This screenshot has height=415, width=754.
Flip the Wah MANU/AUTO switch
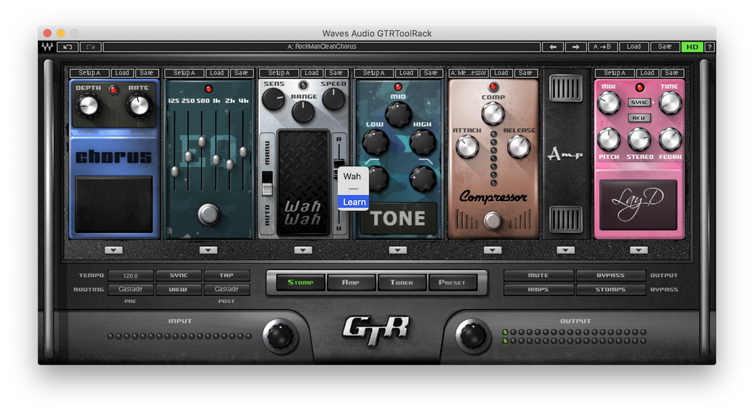(267, 183)
